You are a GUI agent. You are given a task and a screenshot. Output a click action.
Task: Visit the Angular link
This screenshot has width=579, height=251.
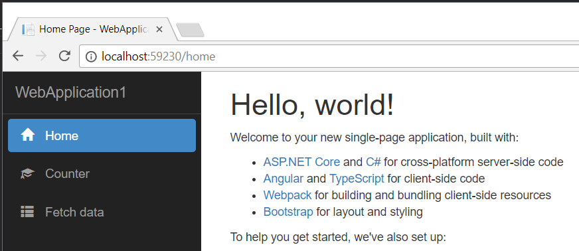tap(284, 179)
